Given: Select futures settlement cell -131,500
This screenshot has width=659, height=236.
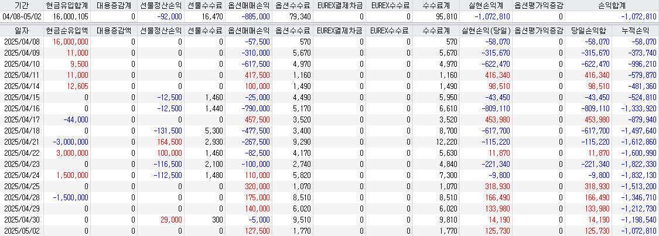Looking at the screenshot, I should [161, 131].
